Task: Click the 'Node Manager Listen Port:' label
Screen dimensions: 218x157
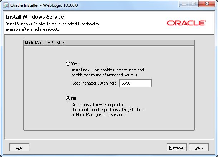Action: (x=94, y=83)
